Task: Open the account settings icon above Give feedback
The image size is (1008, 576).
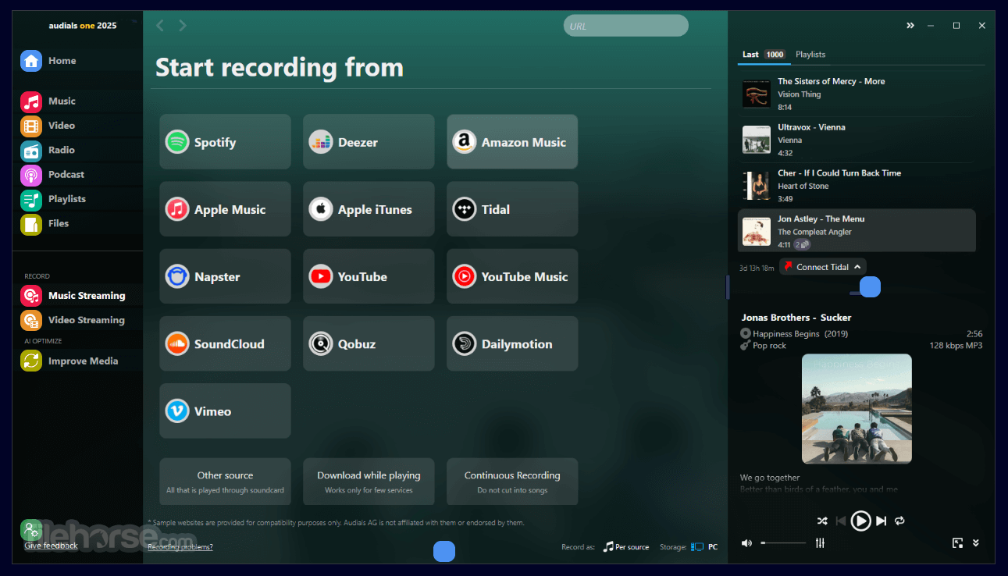Action: 31,530
